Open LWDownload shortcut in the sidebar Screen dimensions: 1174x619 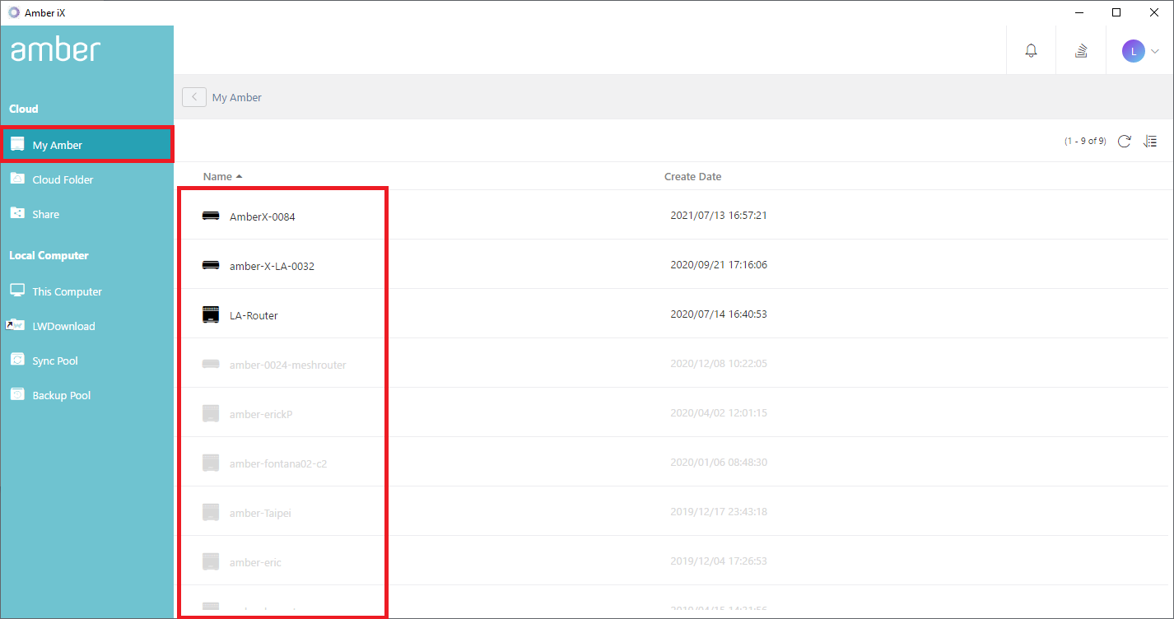point(86,326)
